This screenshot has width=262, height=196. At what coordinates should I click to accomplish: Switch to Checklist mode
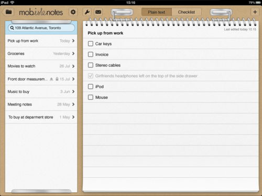coord(187,12)
